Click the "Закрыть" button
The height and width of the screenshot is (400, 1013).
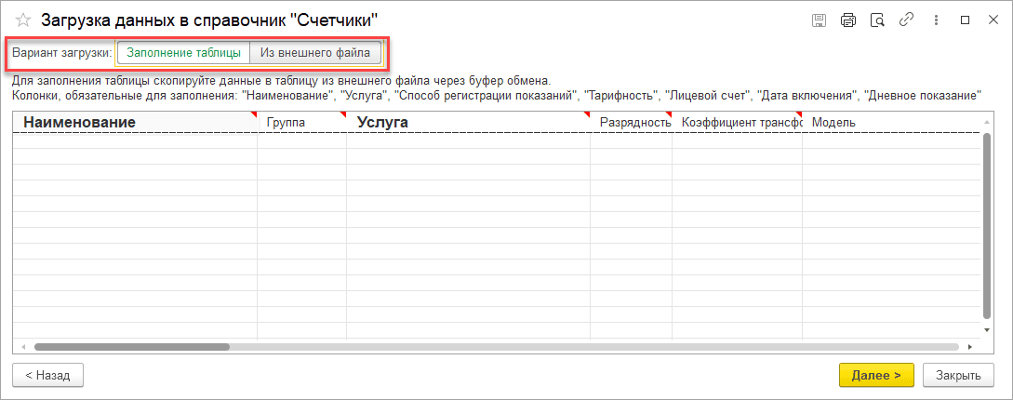pyautogui.click(x=958, y=375)
